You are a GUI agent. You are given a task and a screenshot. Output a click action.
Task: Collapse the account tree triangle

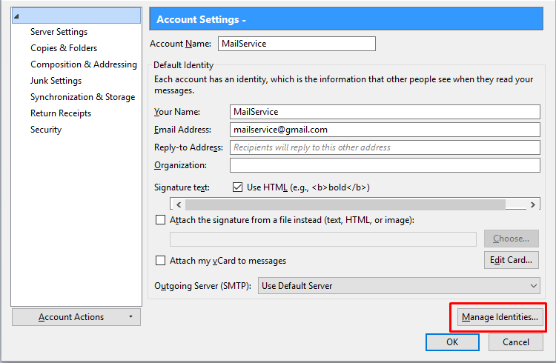[16, 16]
